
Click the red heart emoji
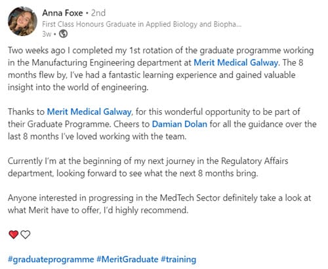14,234
